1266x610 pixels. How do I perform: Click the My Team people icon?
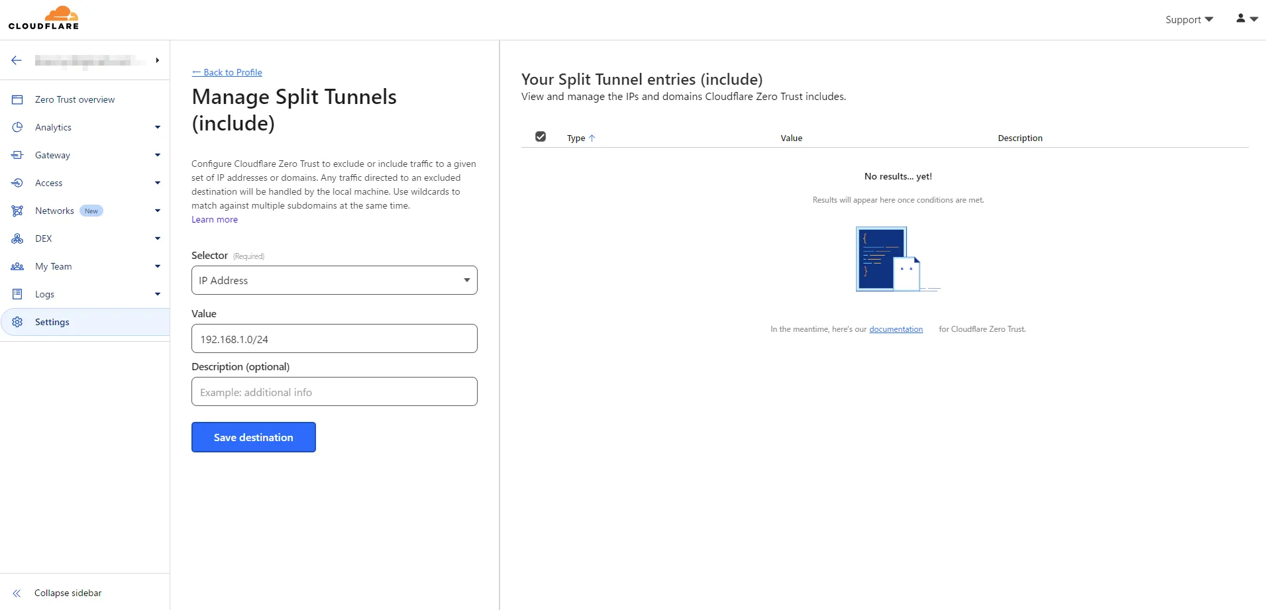coord(17,266)
